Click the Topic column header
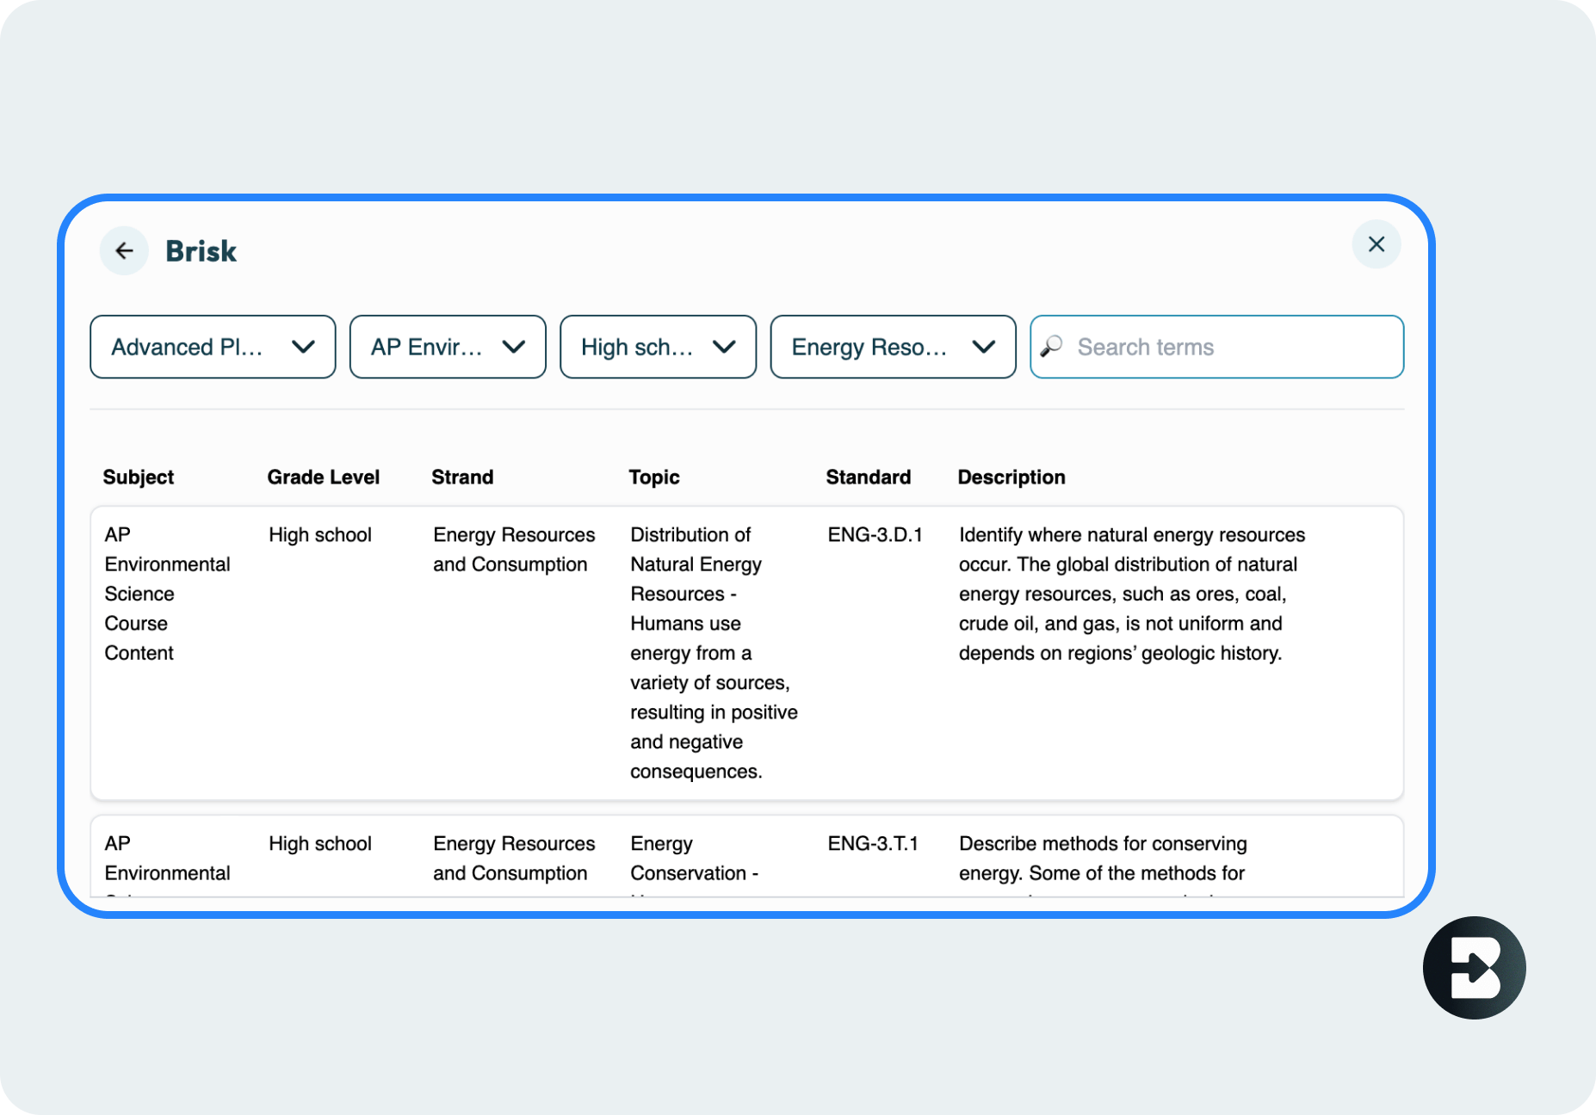Viewport: 1596px width, 1115px height. (x=653, y=477)
